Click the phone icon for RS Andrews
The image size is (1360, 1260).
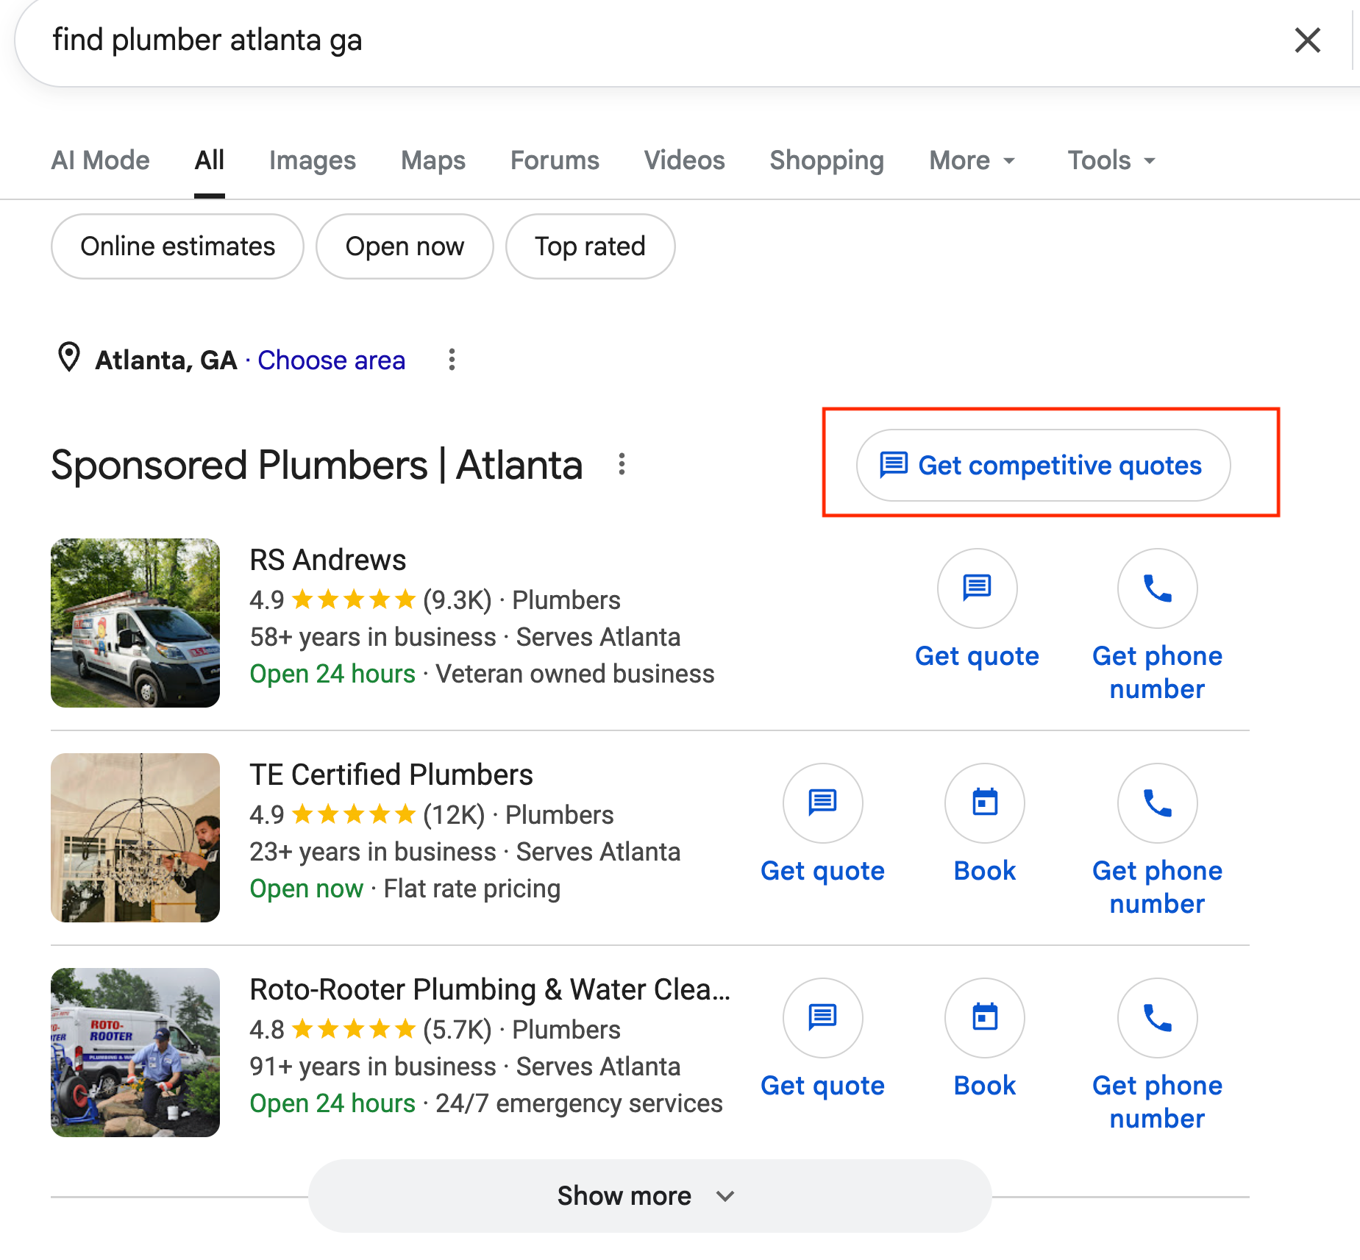(1157, 588)
